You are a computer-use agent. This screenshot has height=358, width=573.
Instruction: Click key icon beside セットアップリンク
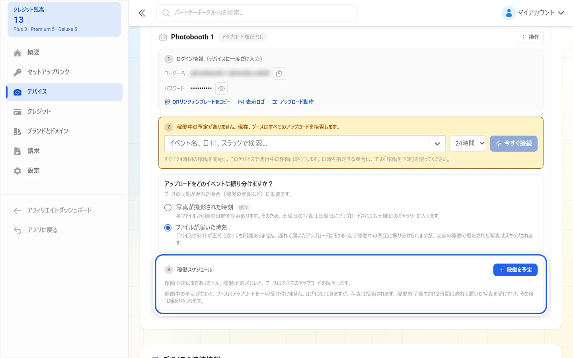18,72
